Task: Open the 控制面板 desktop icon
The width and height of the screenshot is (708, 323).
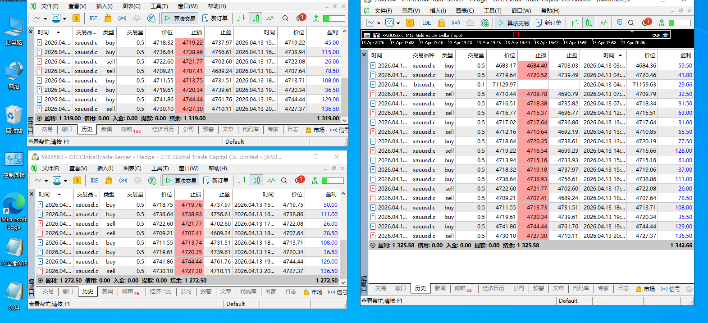Action: tap(14, 165)
